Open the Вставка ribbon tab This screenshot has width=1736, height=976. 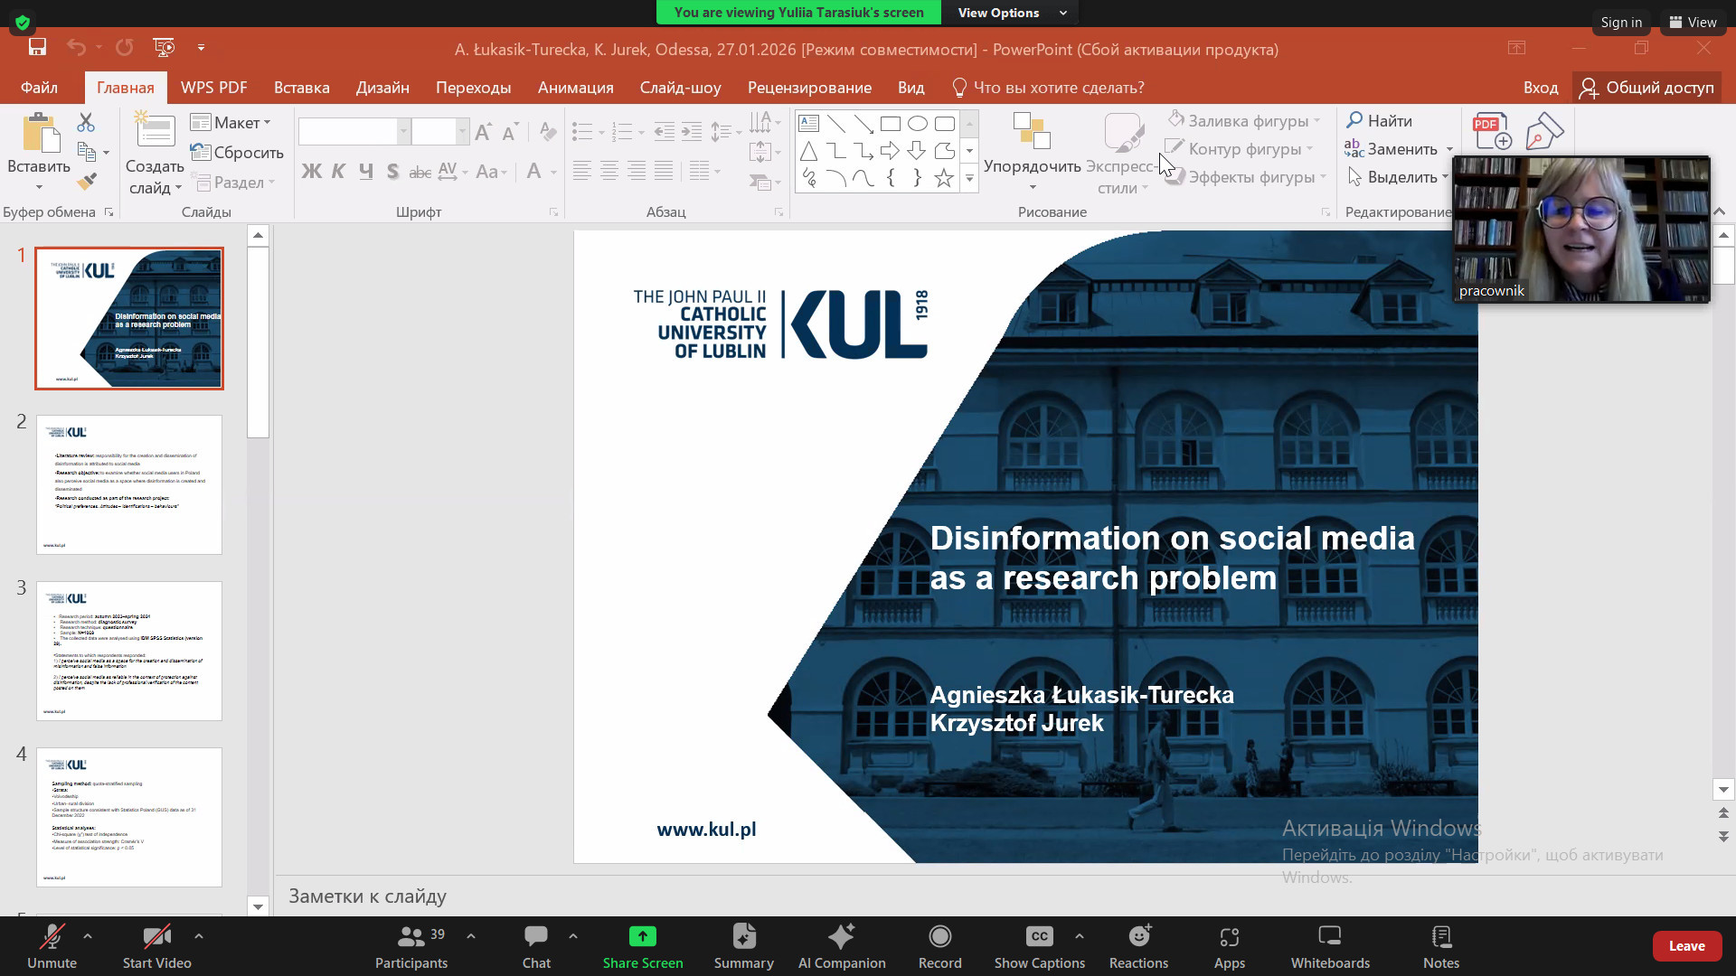(301, 88)
